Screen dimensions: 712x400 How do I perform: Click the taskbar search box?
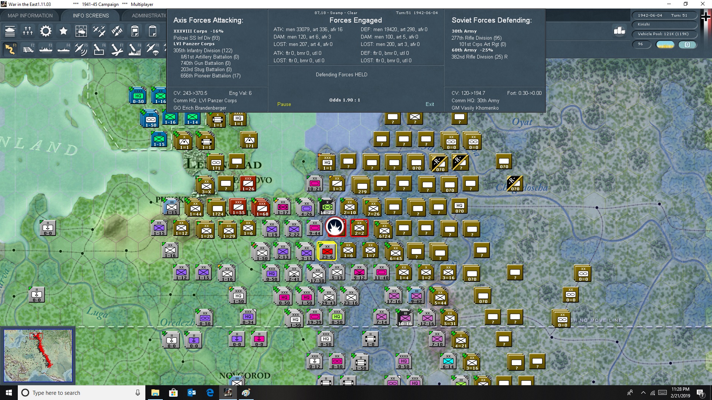pos(82,393)
